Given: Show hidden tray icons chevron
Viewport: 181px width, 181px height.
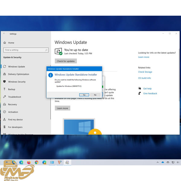Looking at the screenshot, I should point(157,162).
